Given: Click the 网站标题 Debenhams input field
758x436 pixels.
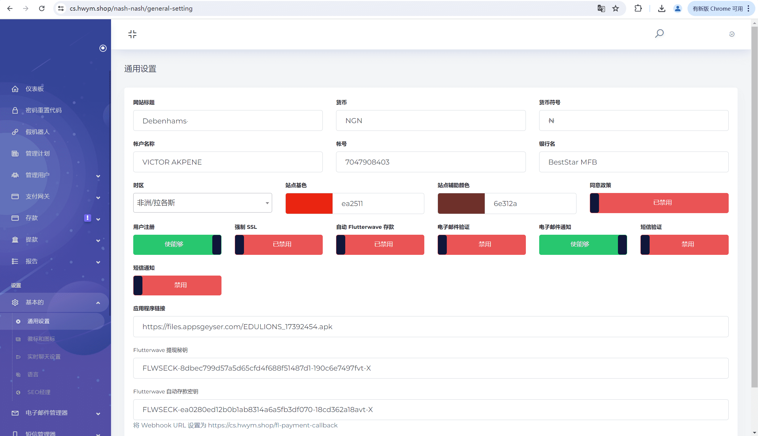Looking at the screenshot, I should [228, 121].
